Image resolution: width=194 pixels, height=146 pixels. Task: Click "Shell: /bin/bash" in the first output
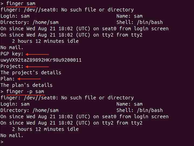[140, 22]
